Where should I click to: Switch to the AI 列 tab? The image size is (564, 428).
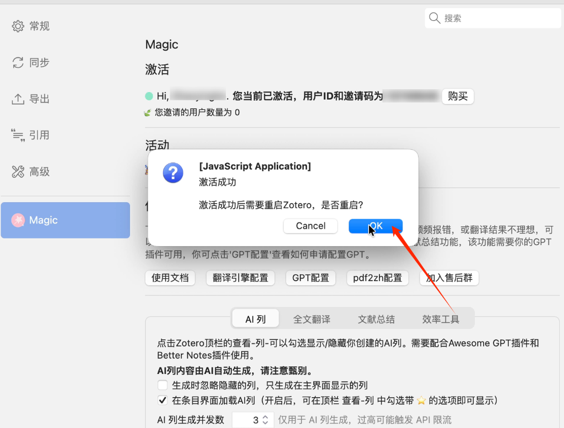coord(256,319)
